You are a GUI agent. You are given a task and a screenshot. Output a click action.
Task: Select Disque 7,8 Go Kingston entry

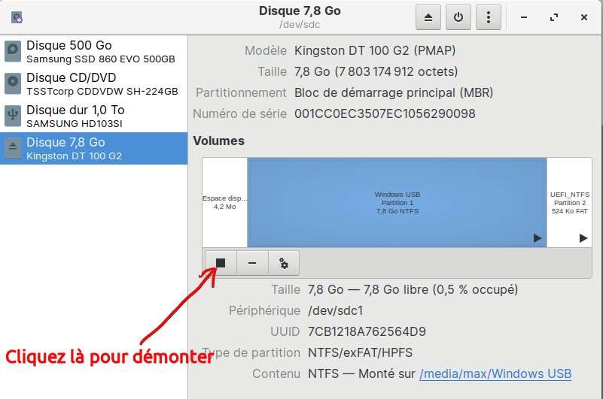(94, 149)
